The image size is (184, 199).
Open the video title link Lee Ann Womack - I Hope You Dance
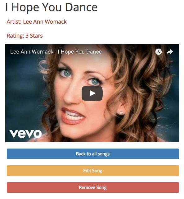[56, 52]
